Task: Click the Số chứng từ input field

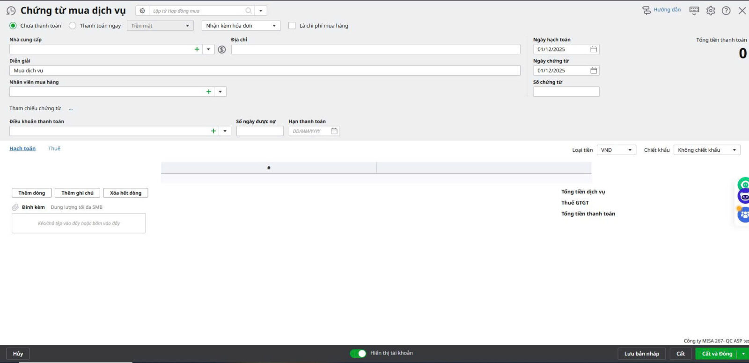Action: pos(566,92)
